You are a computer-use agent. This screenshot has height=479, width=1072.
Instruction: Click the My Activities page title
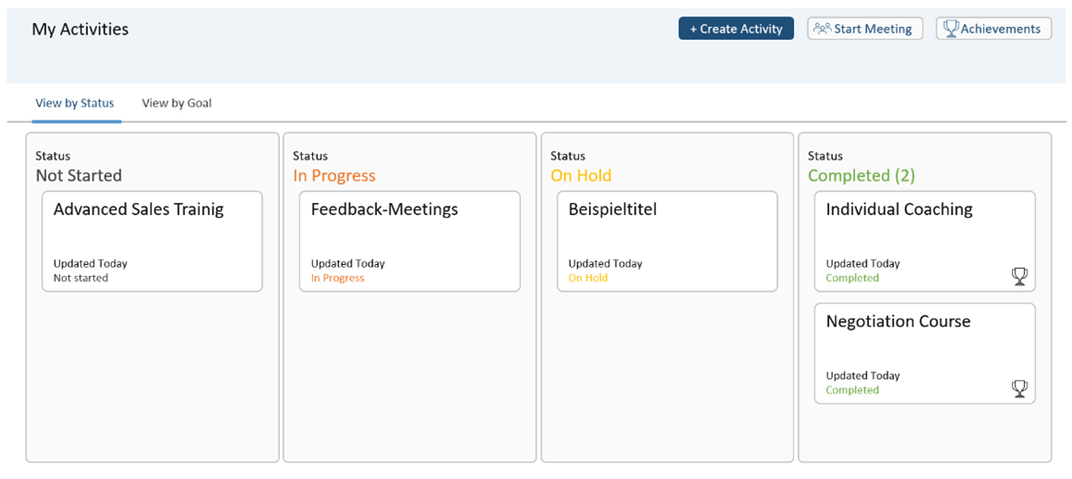[x=80, y=29]
